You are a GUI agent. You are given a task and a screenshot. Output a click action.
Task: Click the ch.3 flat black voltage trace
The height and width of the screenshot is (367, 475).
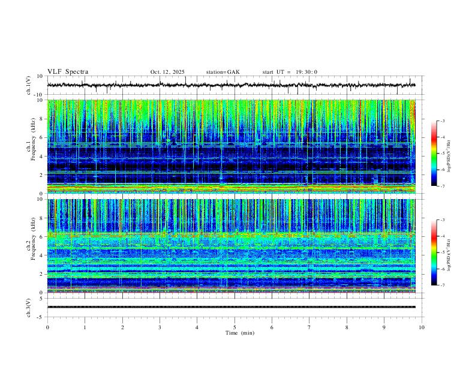(x=232, y=307)
